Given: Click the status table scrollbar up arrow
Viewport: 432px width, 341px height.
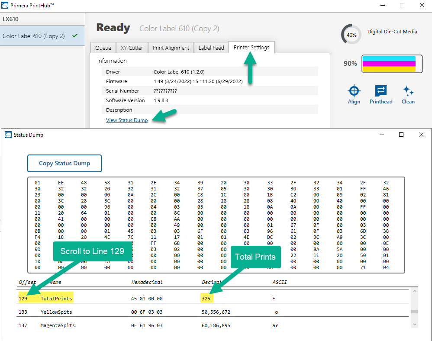Looking at the screenshot, I should [414, 291].
